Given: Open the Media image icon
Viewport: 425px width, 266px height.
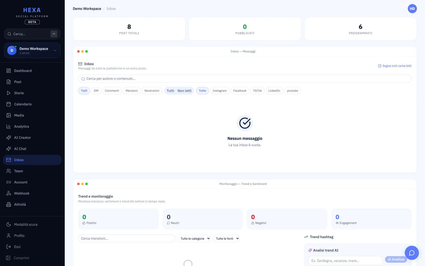Looking at the screenshot, I should (8, 115).
